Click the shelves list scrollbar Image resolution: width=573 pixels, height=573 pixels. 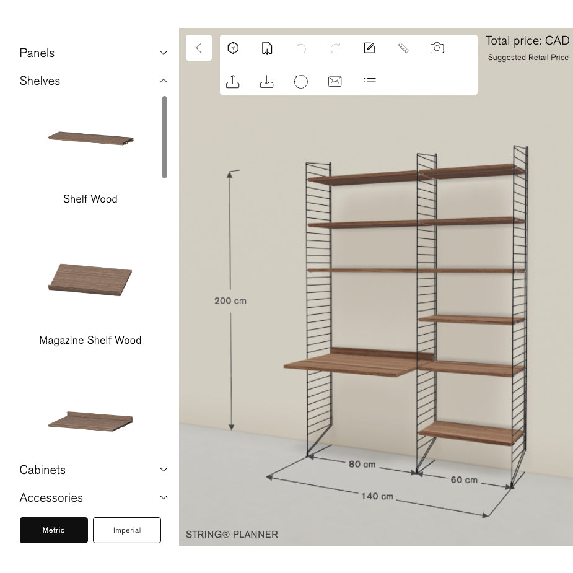pyautogui.click(x=164, y=137)
